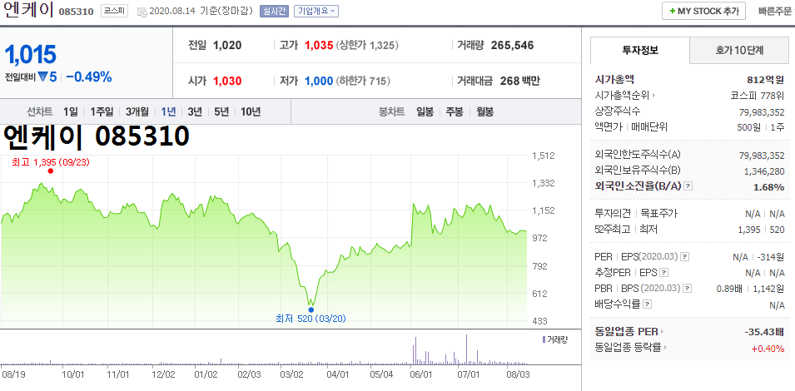Select the 1일 line chart period

coord(71,112)
